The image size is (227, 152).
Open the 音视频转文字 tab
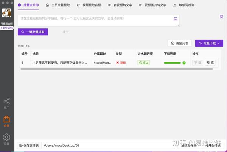click(x=120, y=5)
